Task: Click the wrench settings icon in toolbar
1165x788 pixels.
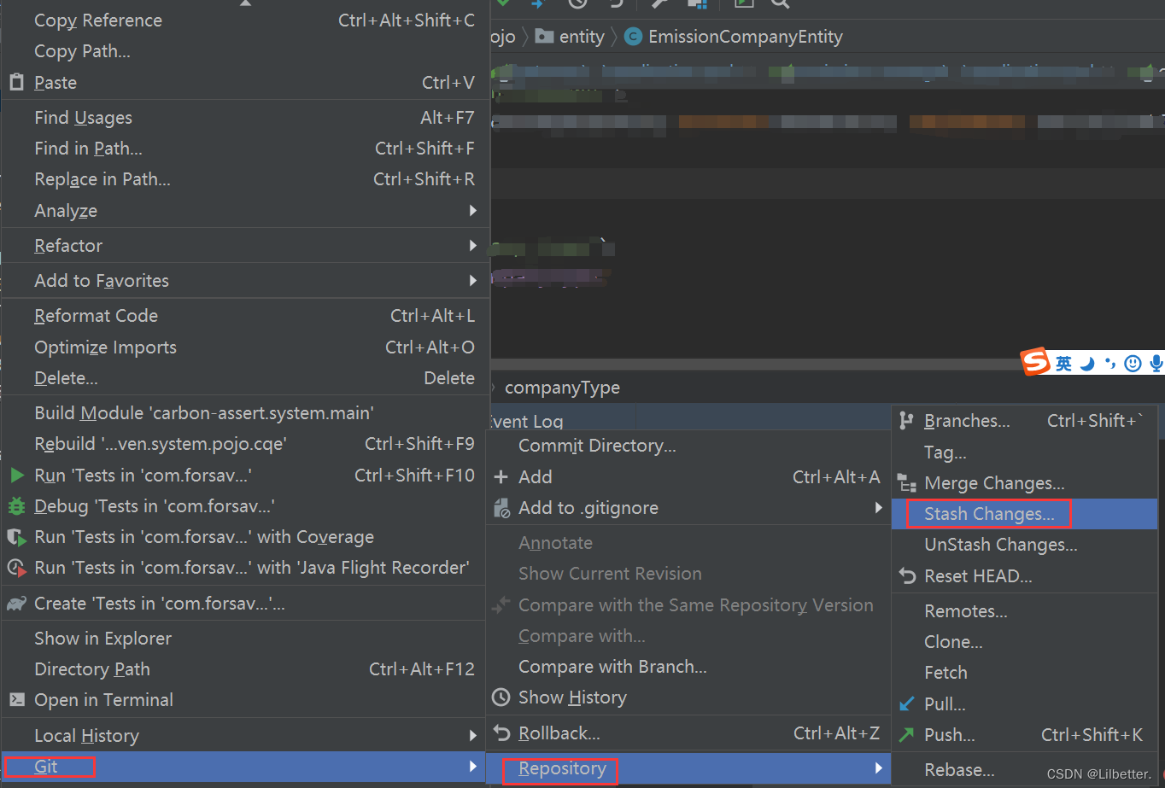Action: pos(659,7)
